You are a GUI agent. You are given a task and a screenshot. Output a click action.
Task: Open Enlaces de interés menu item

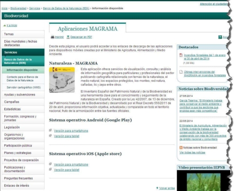click(23, 185)
